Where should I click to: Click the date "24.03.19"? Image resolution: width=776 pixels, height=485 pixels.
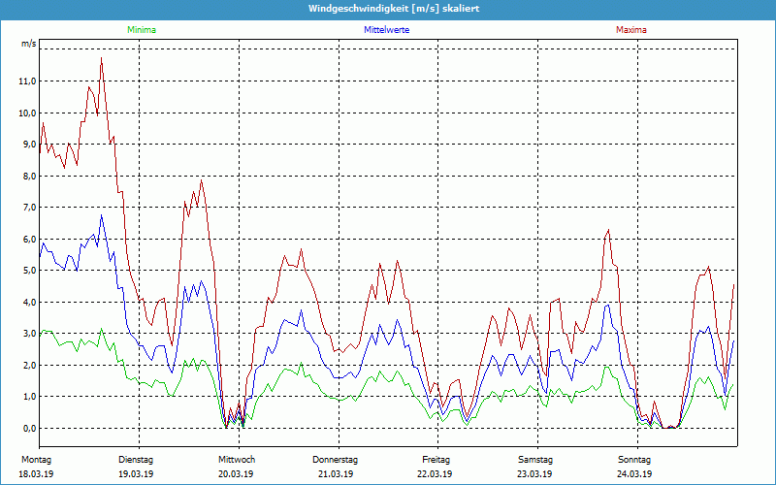point(634,474)
